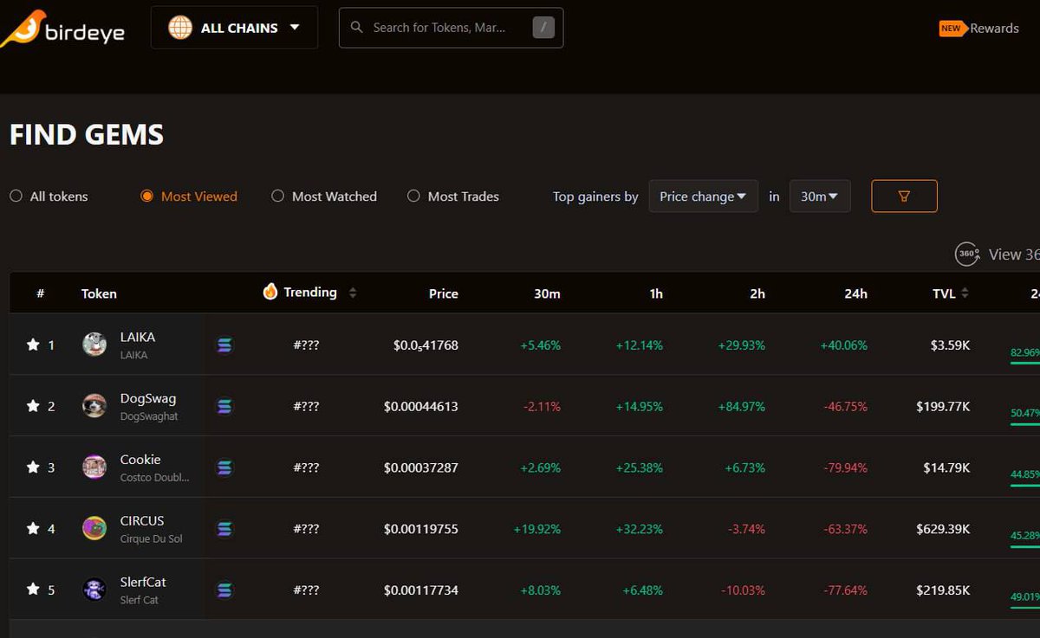Open the Birdeye logo home link

pos(62,29)
